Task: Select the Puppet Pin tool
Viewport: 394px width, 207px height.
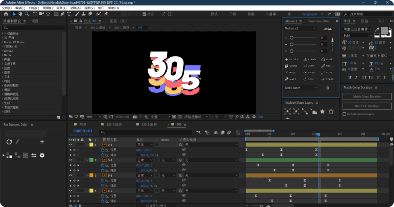Action: pos(106,14)
